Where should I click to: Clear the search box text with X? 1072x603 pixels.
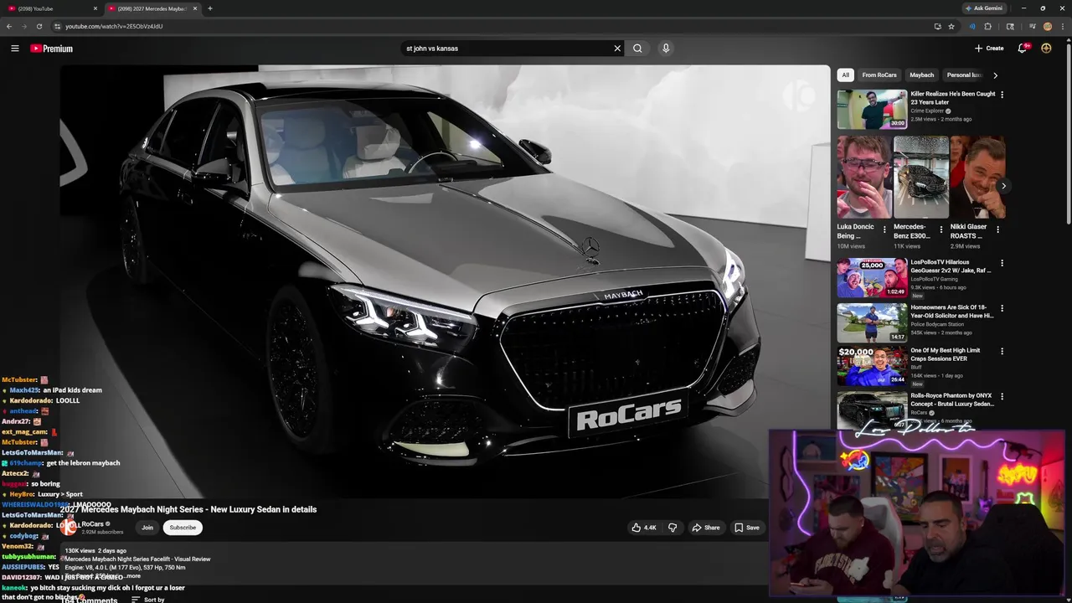coord(617,49)
